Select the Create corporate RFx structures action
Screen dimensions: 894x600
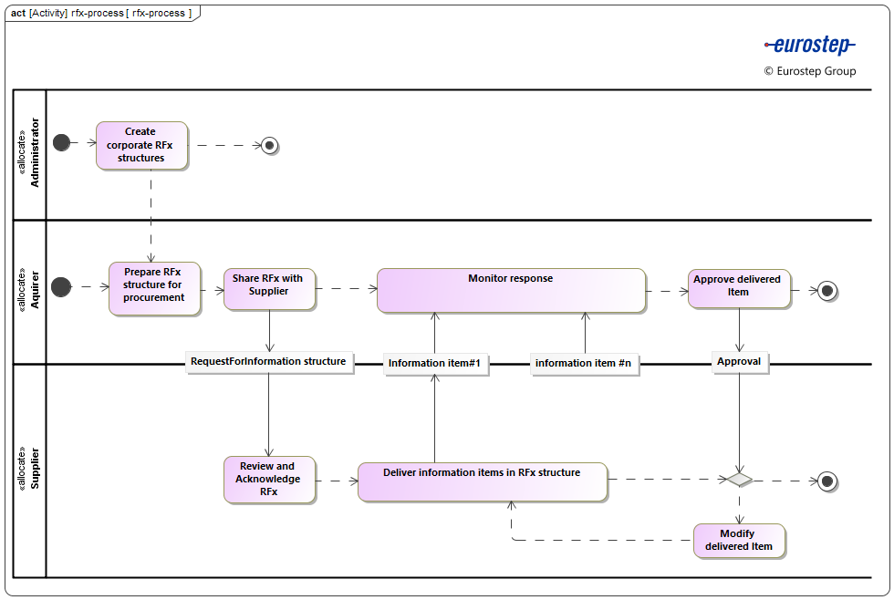(141, 145)
